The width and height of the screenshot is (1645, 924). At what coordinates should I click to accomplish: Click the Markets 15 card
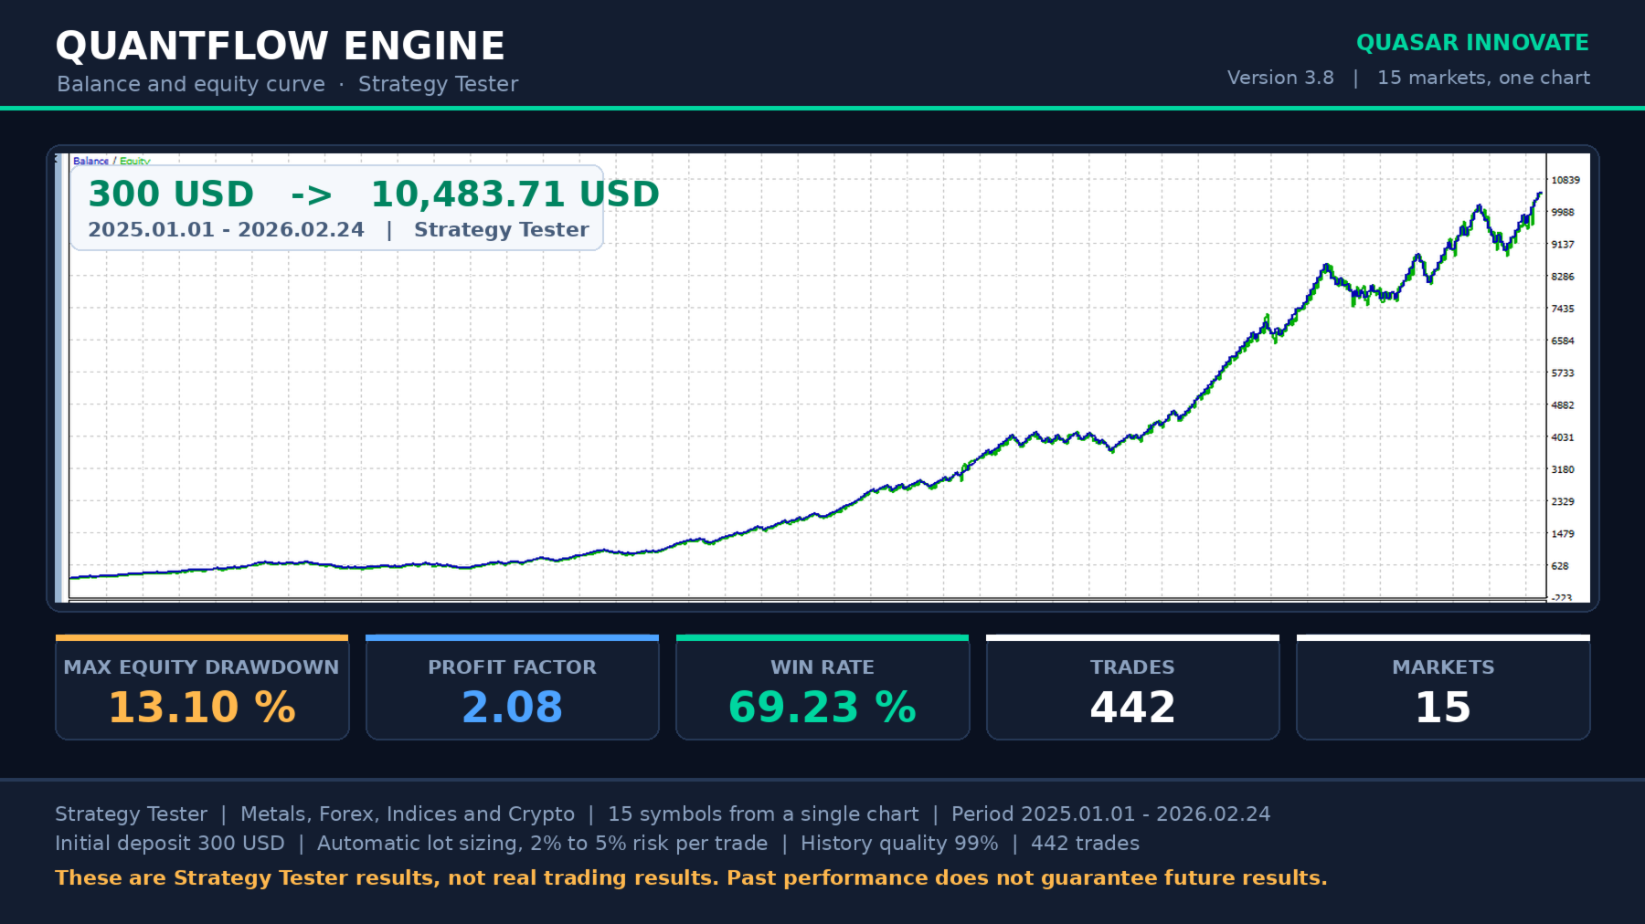pyautogui.click(x=1443, y=688)
